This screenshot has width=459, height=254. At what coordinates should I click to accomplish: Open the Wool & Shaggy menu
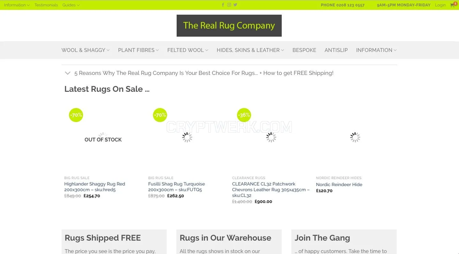pos(86,50)
